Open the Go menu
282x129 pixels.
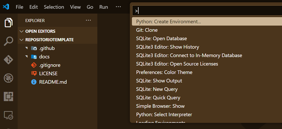90,7
